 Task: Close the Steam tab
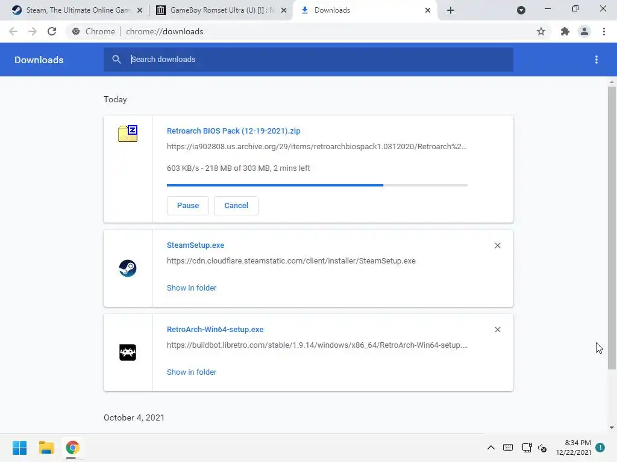140,10
